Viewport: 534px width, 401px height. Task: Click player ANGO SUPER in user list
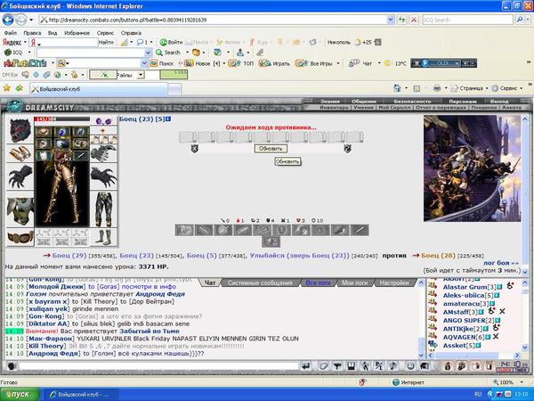pos(464,321)
